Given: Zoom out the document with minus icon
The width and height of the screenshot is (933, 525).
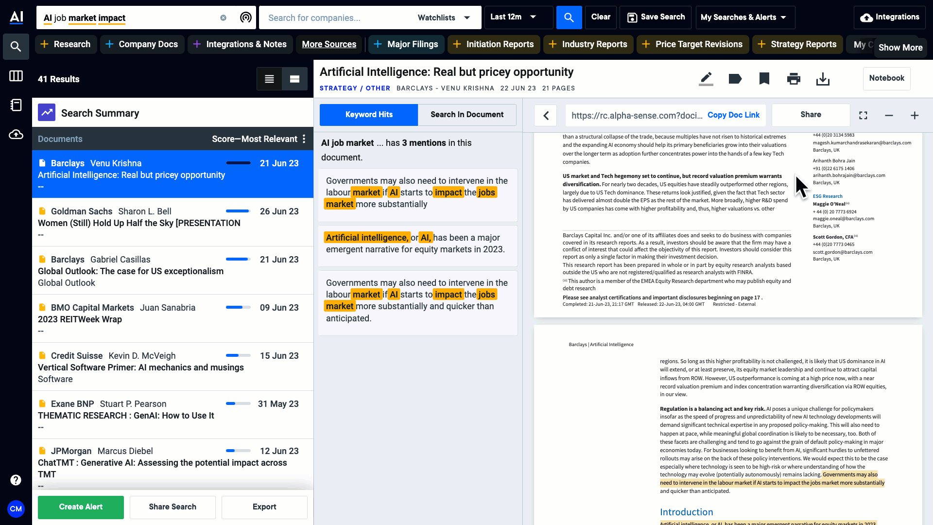Looking at the screenshot, I should click(889, 115).
